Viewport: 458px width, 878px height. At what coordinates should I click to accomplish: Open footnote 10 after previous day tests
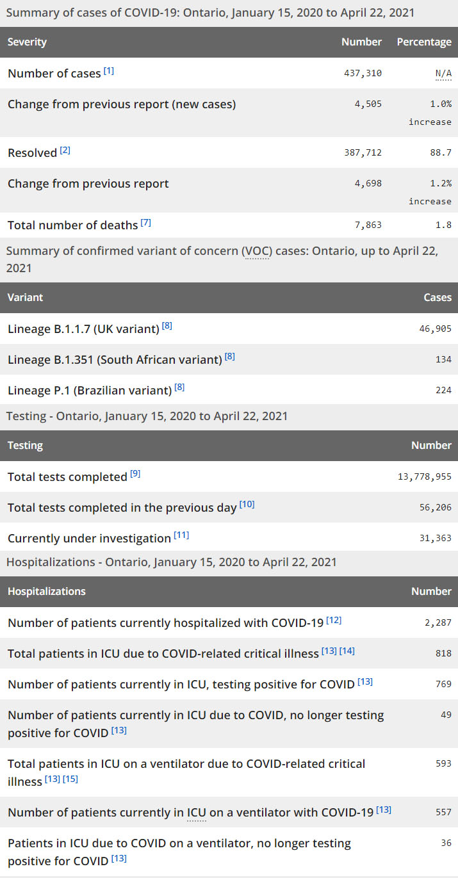click(247, 505)
